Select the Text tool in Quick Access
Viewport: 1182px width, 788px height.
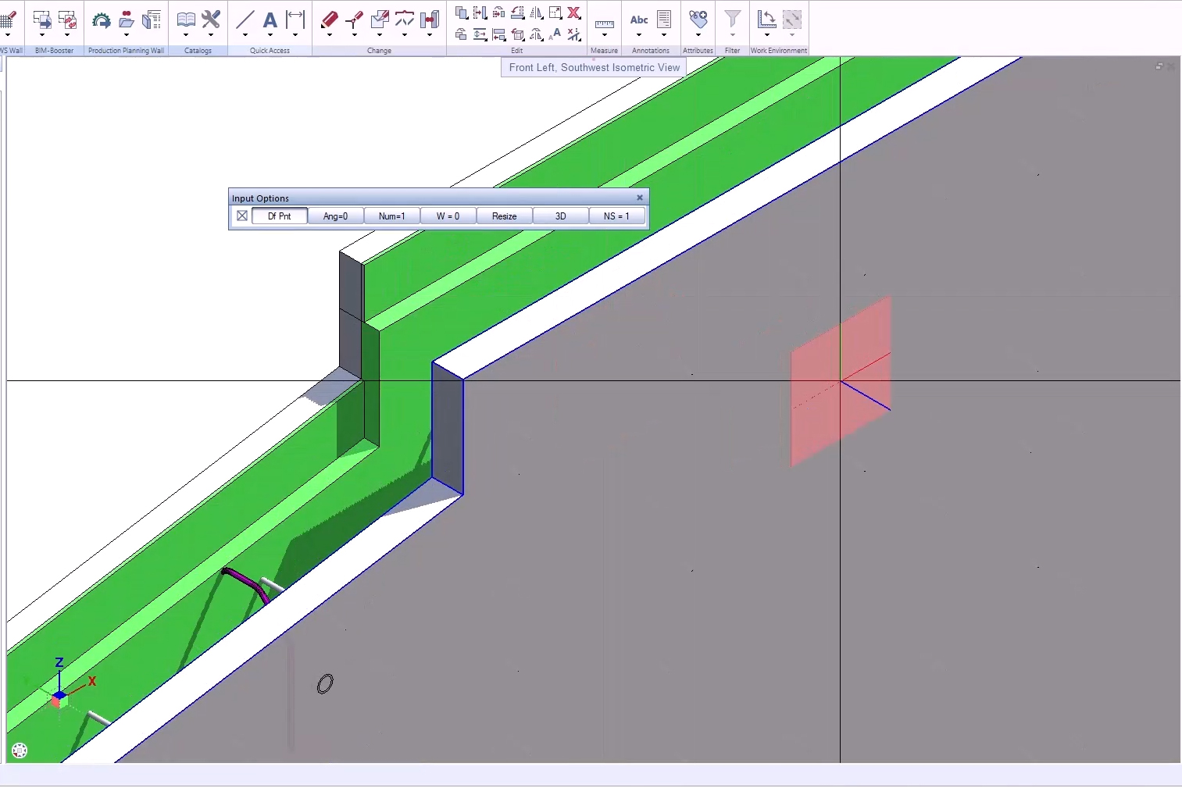[x=270, y=21]
